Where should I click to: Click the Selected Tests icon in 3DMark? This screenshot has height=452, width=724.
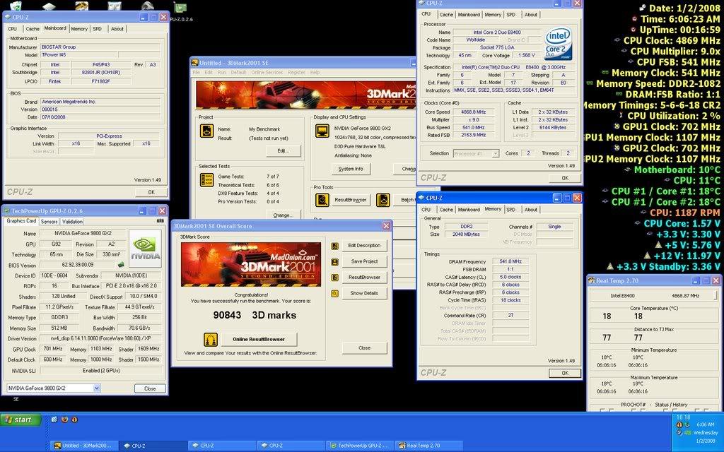pos(206,180)
